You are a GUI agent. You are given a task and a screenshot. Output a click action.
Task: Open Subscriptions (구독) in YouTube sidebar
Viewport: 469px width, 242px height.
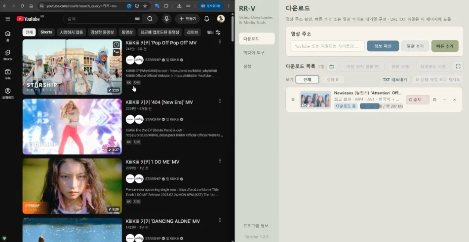[x=8, y=74]
